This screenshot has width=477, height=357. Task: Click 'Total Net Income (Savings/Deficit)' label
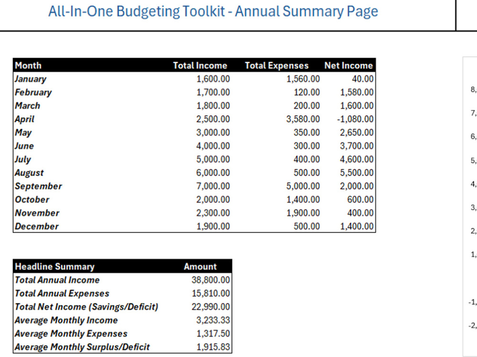(87, 307)
